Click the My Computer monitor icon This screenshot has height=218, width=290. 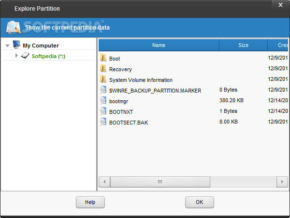16,45
